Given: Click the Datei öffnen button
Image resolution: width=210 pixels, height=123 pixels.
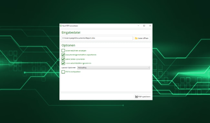Looking at the screenshot, I should click(142, 38).
